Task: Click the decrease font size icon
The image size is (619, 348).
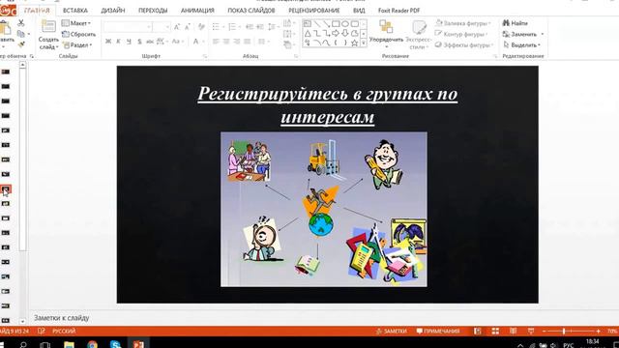Action: (x=188, y=27)
